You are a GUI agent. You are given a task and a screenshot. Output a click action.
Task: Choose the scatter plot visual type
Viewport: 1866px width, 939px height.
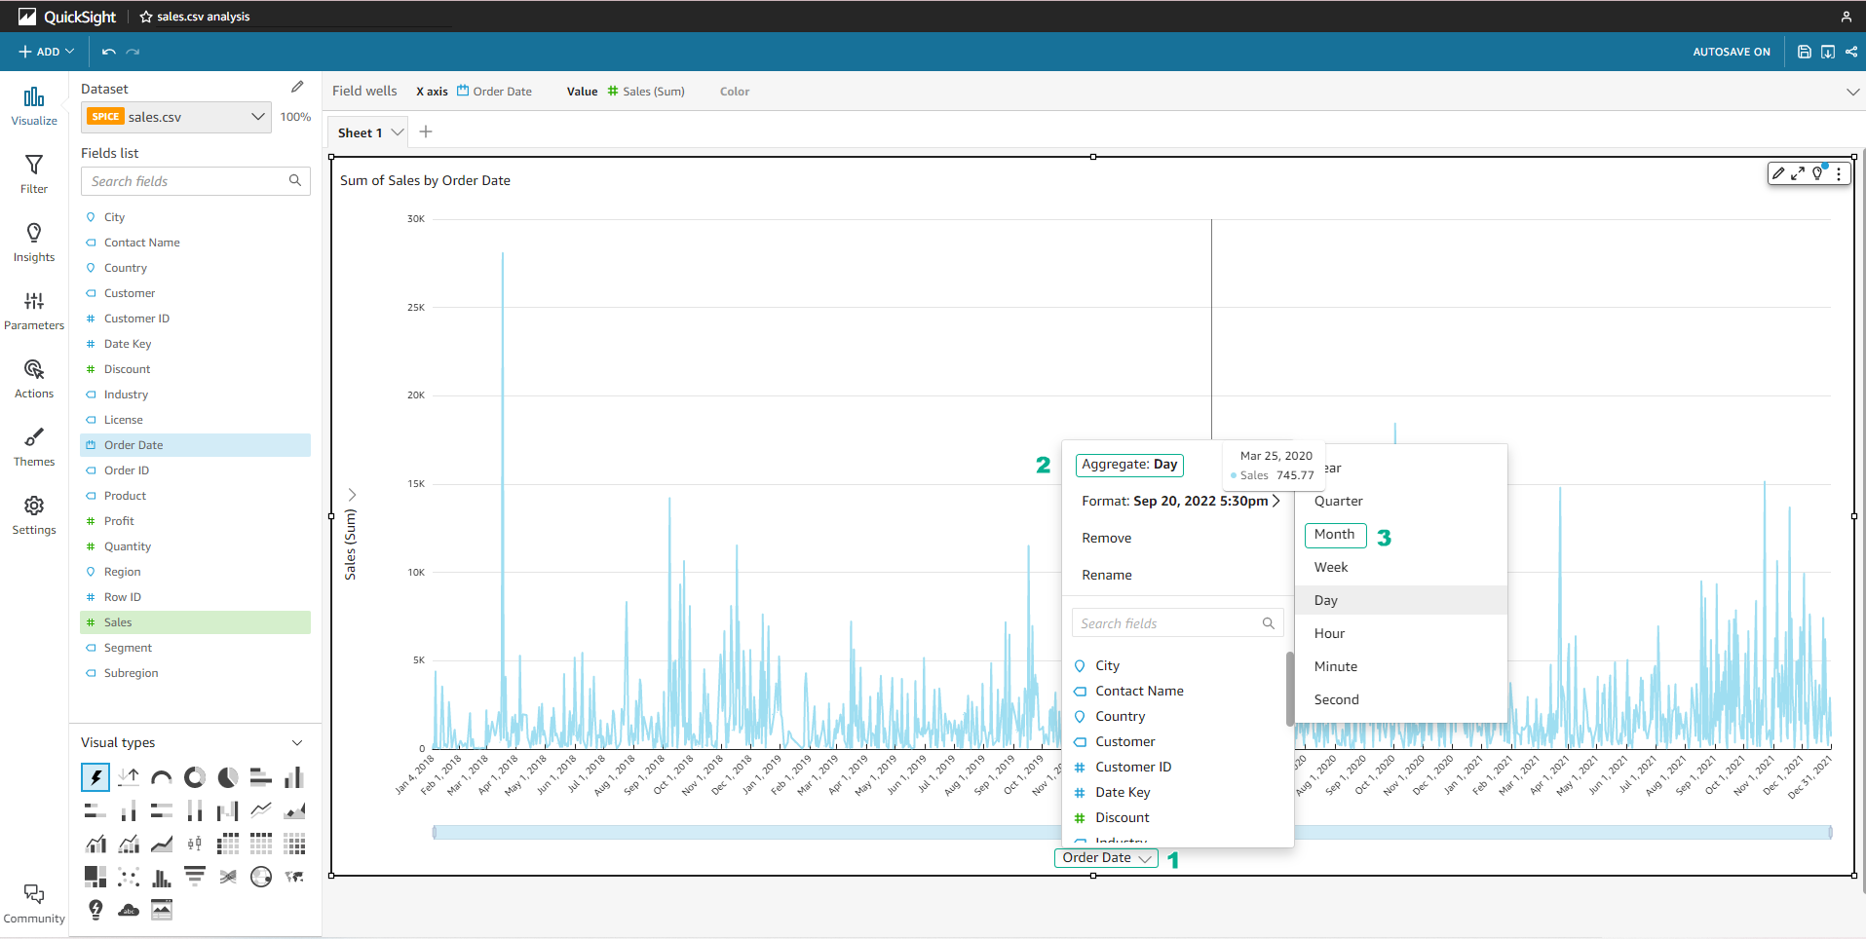129,877
